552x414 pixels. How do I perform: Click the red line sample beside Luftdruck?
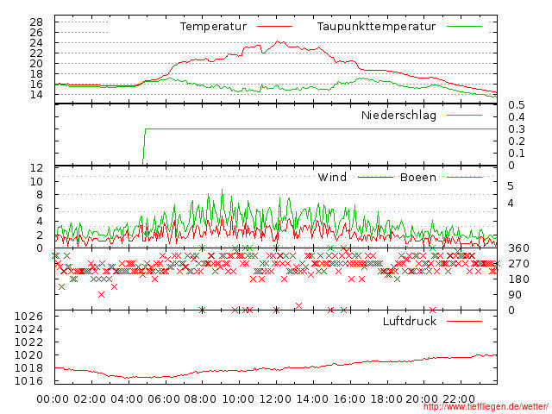click(464, 321)
